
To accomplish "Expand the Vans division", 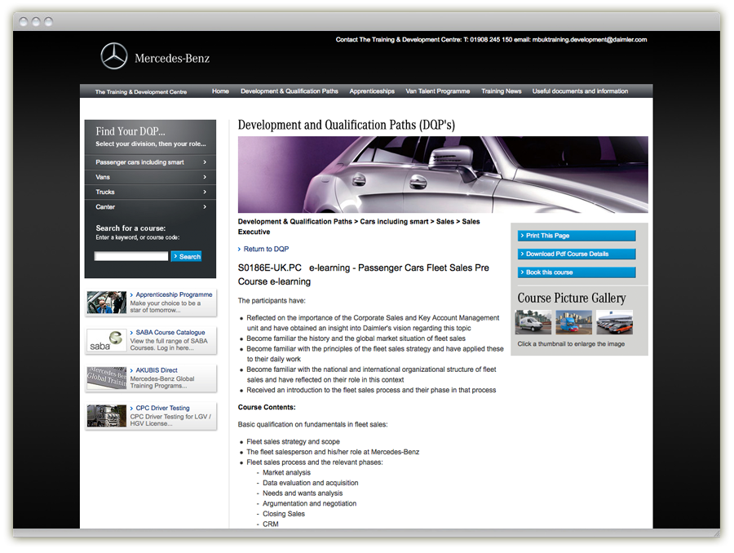I will 150,177.
